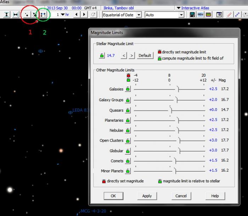This screenshot has width=248, height=216.
Task: Click the Help button
Action: coord(215,196)
